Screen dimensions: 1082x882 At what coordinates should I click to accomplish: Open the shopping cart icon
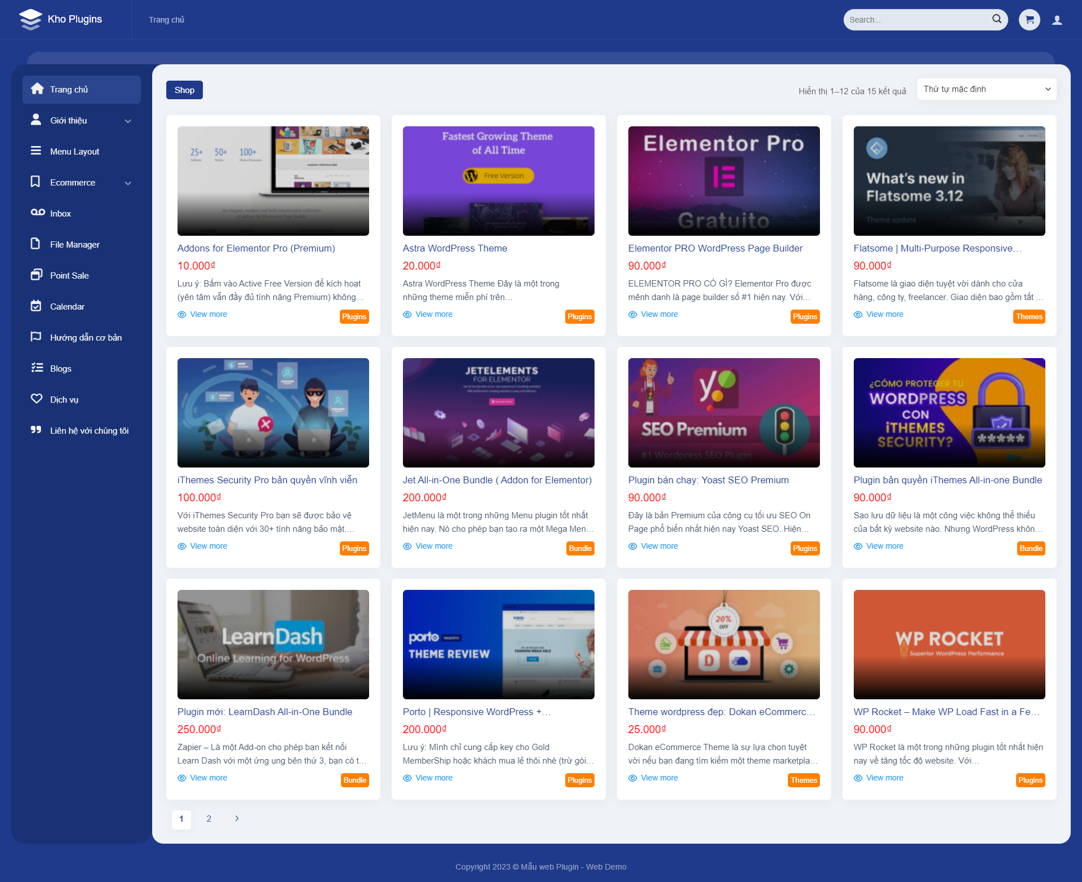[1030, 20]
